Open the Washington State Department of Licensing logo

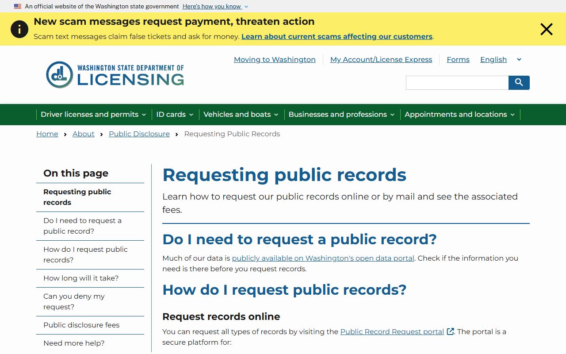click(x=115, y=75)
